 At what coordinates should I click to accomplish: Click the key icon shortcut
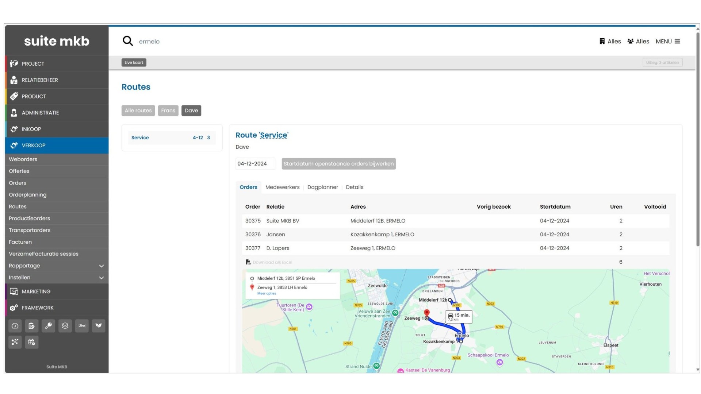[48, 326]
